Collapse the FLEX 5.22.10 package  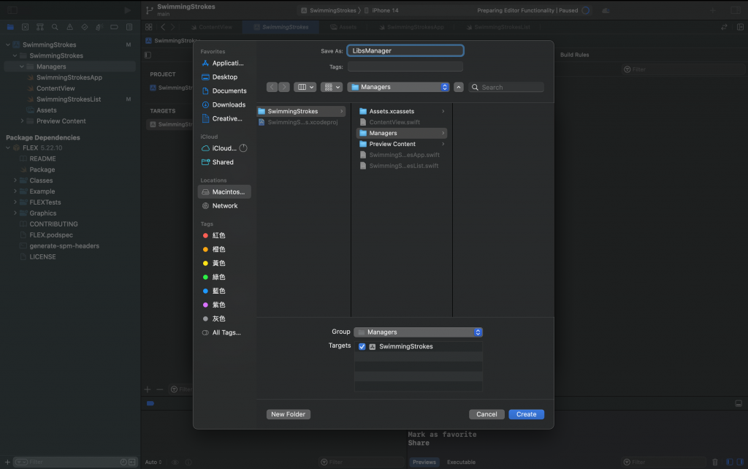7,148
